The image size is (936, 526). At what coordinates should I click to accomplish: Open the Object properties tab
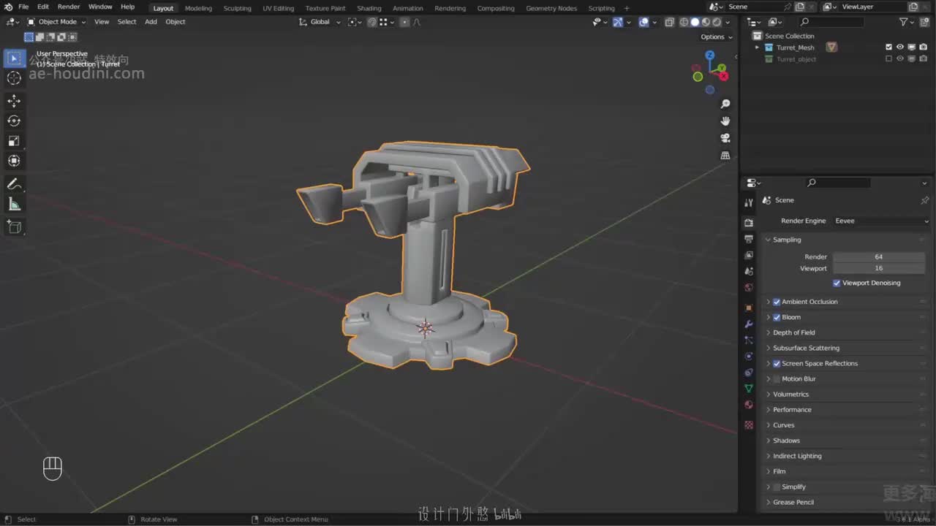(748, 308)
